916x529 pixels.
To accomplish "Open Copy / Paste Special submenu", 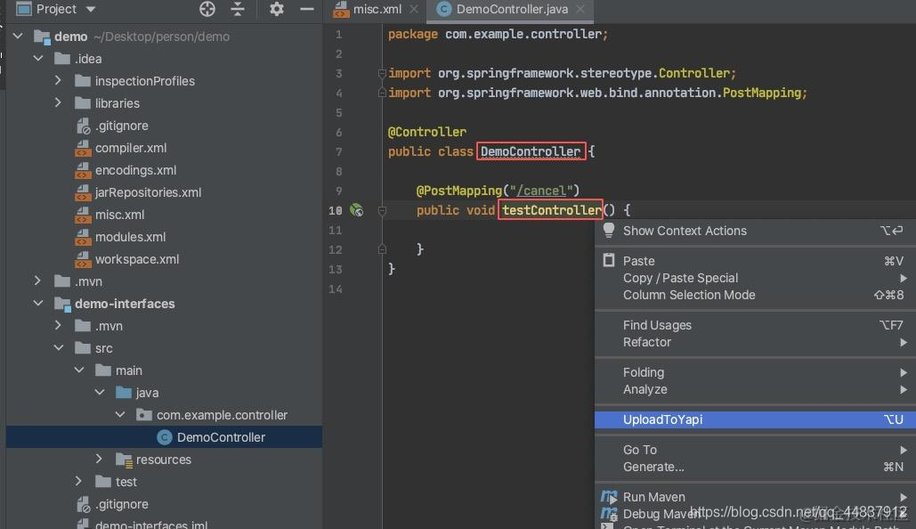I will click(x=681, y=278).
